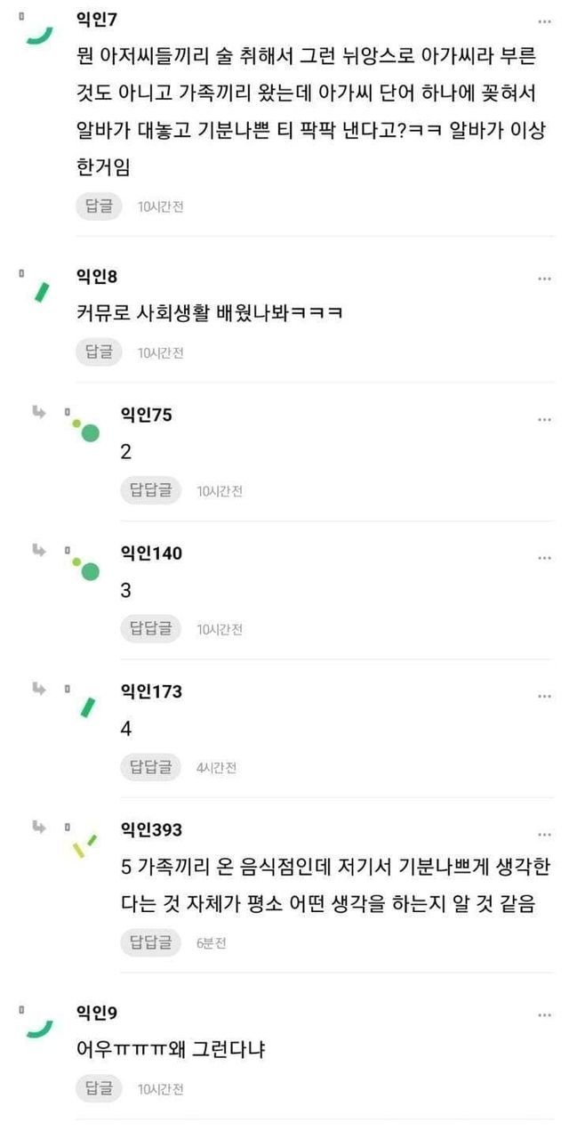Open three-dot menu on 익인75's reply

point(544,418)
